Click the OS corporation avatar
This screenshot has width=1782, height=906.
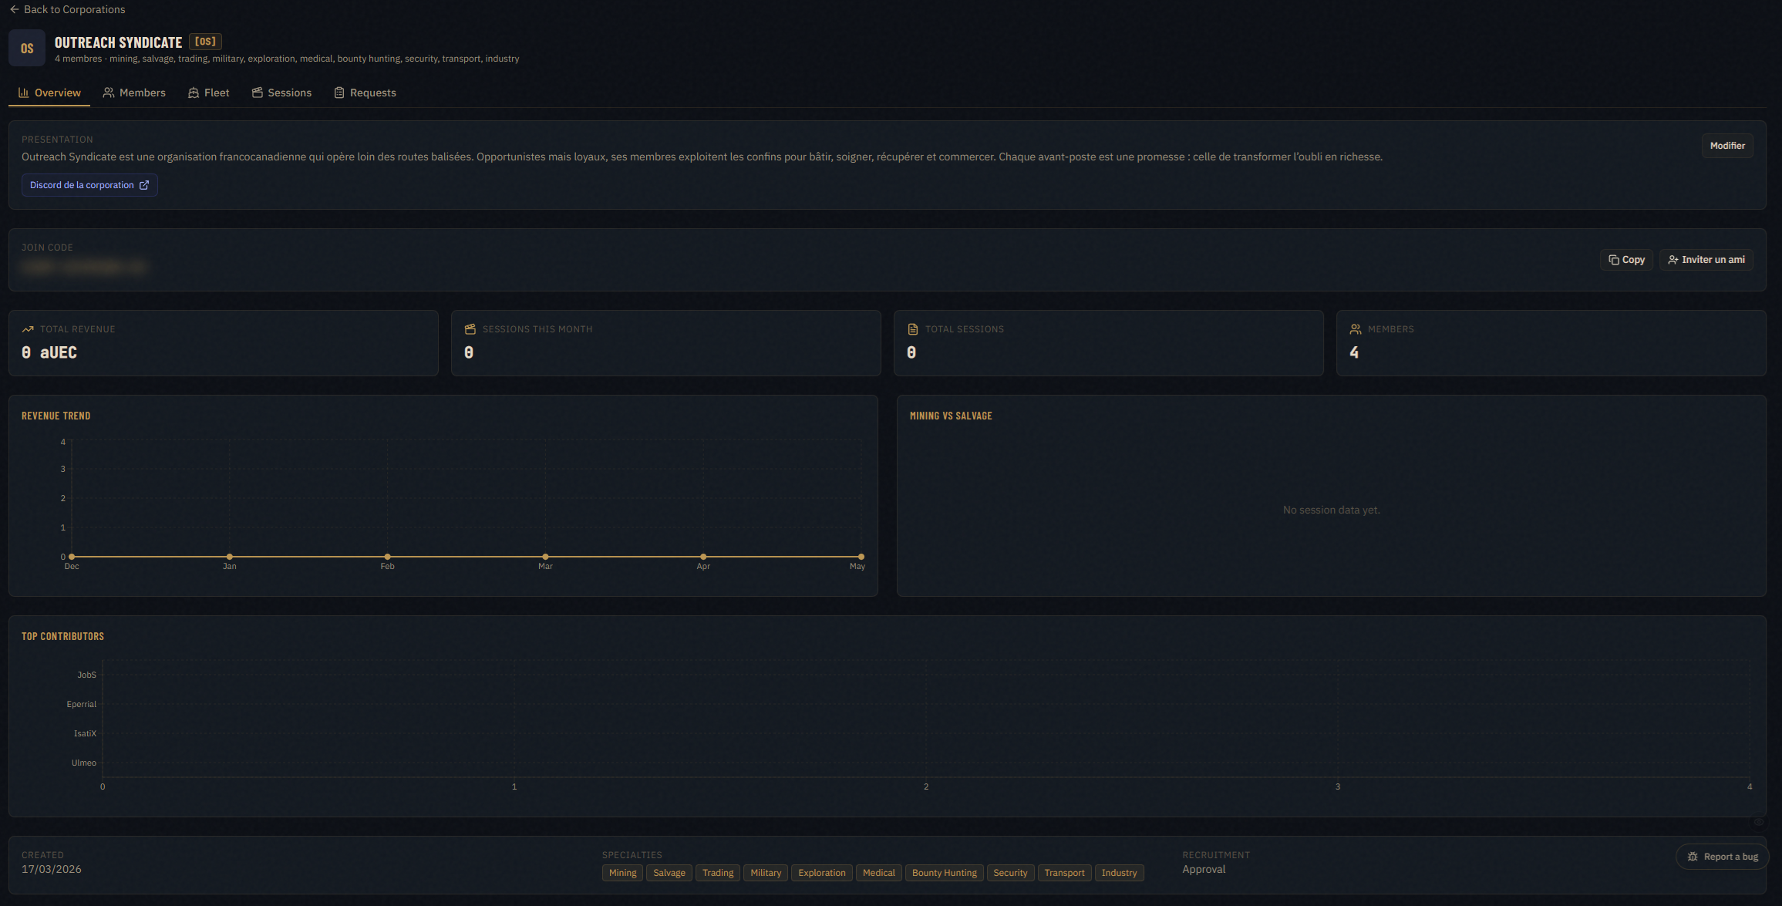pyautogui.click(x=27, y=48)
